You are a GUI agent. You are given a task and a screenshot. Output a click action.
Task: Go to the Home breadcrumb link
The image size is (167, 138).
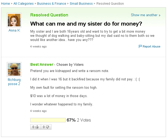pyautogui.click(x=5, y=3)
